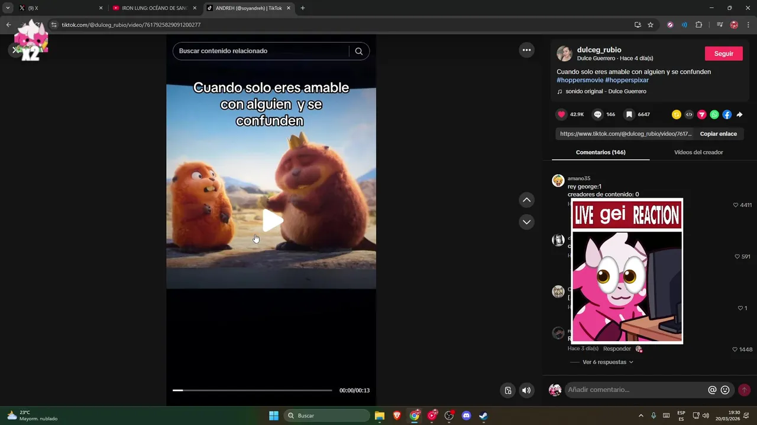Click the search magnifier in related content bar
The image size is (757, 425).
click(x=359, y=51)
